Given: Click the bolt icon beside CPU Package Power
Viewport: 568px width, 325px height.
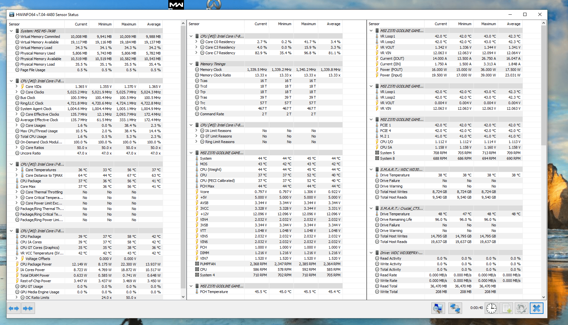Looking at the screenshot, I should (17, 264).
